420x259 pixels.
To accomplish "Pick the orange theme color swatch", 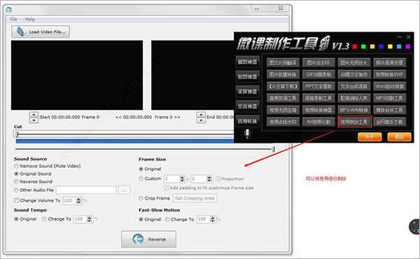I will click(372, 47).
